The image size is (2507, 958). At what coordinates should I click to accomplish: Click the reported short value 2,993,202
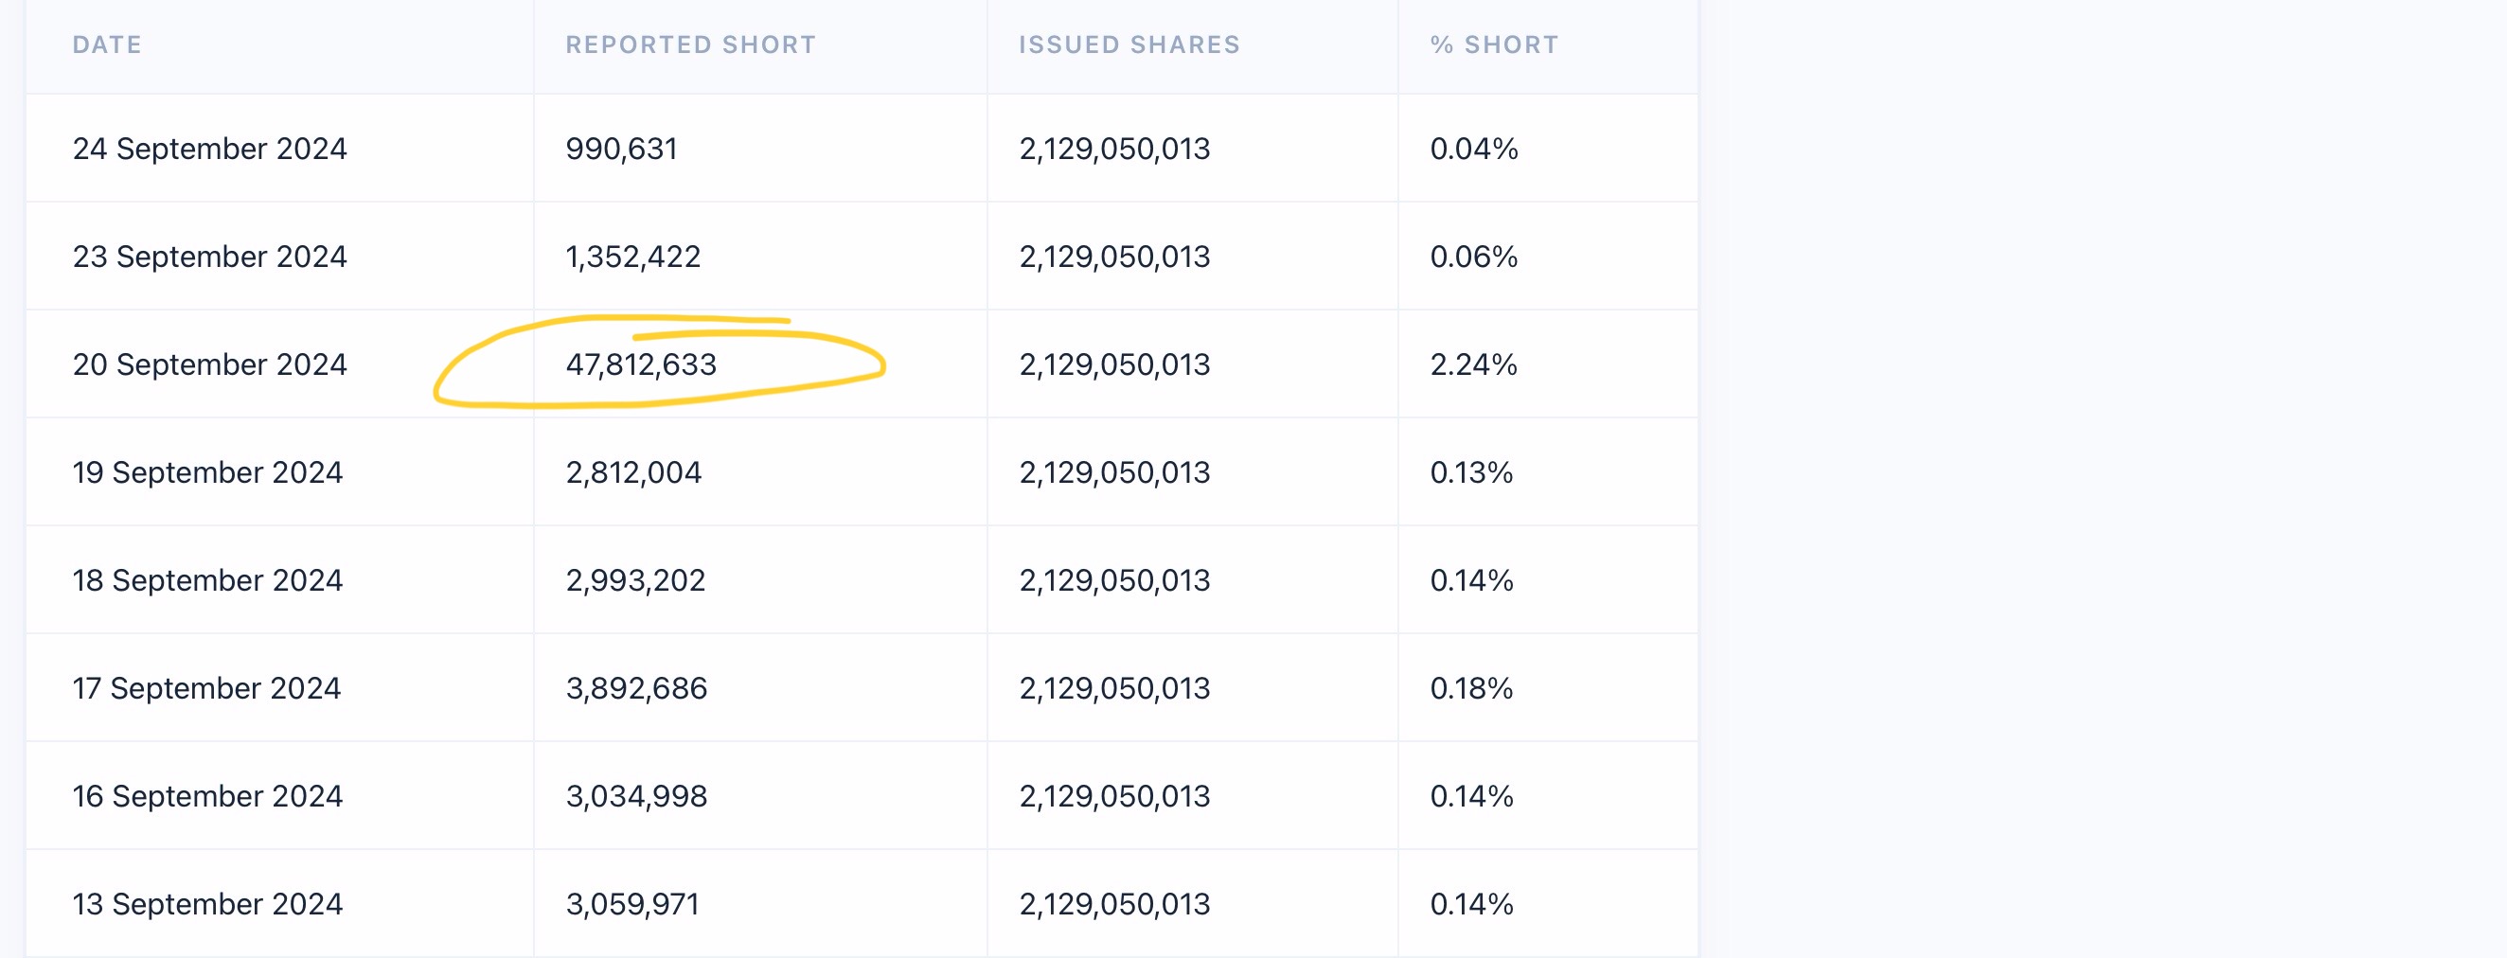(x=634, y=581)
